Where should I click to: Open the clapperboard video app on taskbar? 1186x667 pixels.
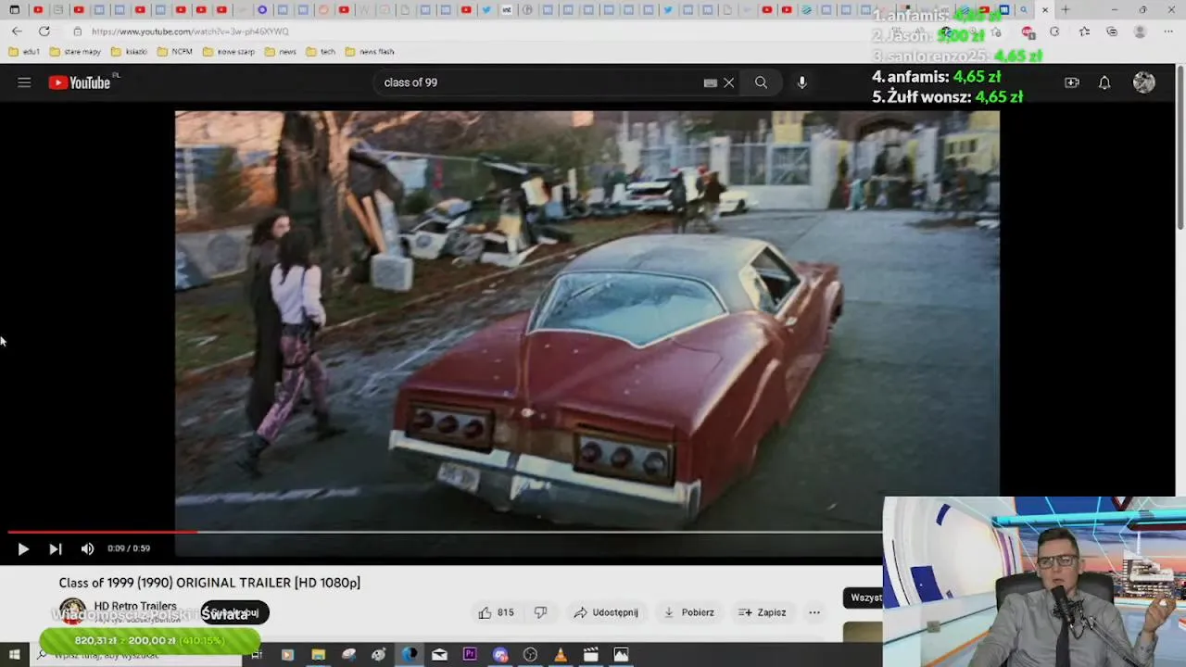(590, 655)
